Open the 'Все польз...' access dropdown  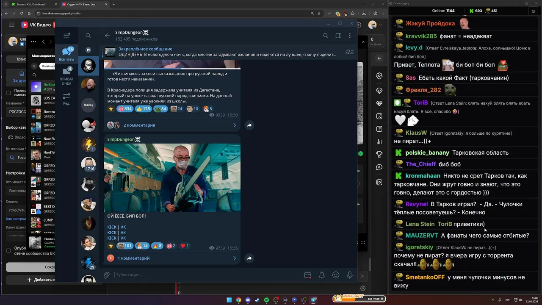pyautogui.click(x=17, y=191)
